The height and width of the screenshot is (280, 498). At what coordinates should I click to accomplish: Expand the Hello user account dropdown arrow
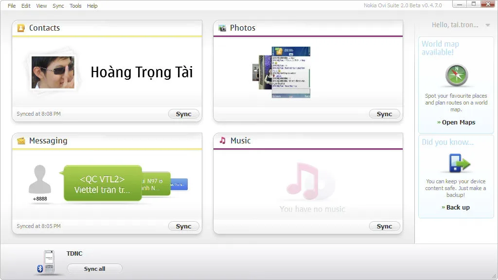(487, 25)
